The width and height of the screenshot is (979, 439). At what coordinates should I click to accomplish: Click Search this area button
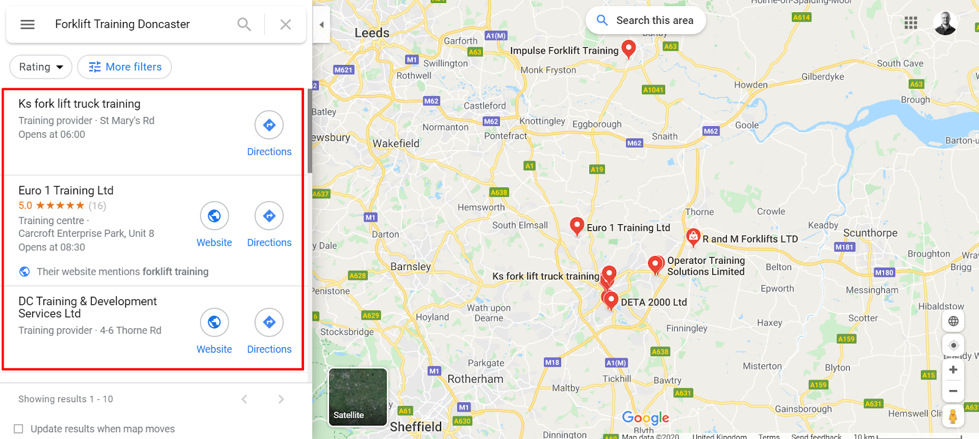[646, 20]
